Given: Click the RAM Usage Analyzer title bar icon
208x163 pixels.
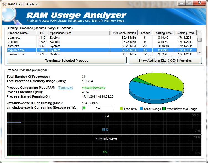Looking at the screenshot, I should 4,4.
